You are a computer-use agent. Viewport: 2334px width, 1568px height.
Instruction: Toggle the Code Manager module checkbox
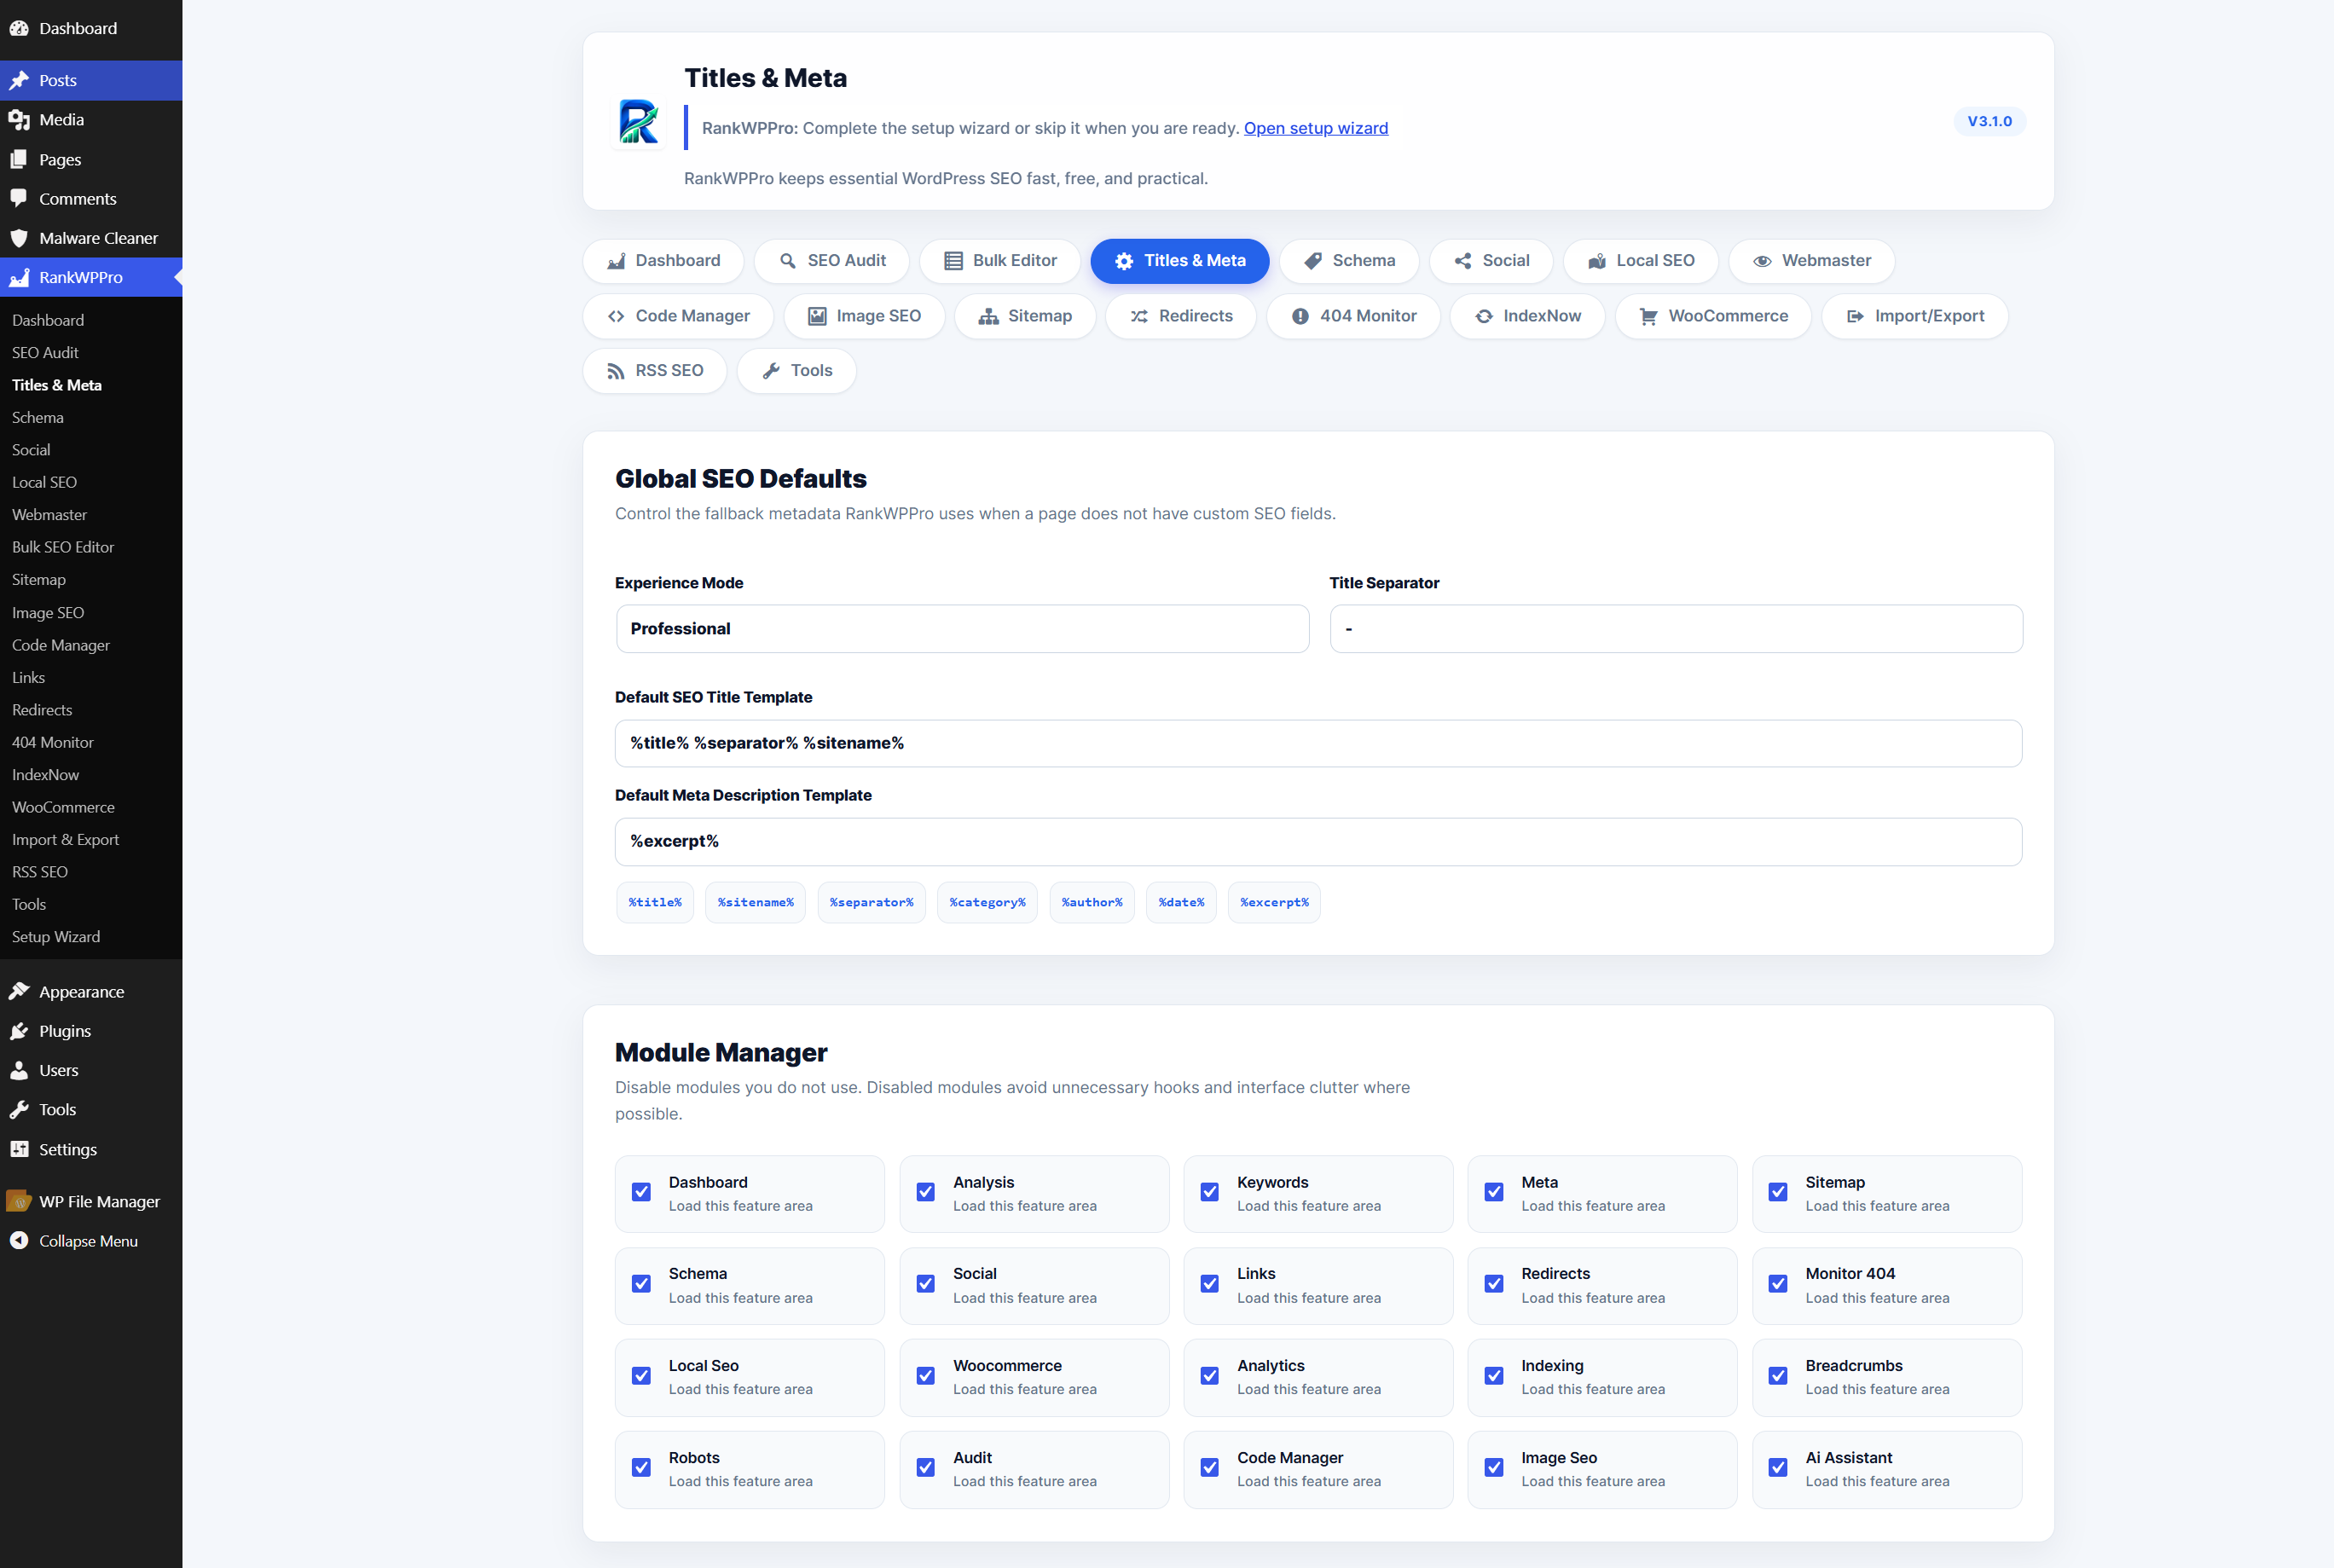pos(1210,1468)
